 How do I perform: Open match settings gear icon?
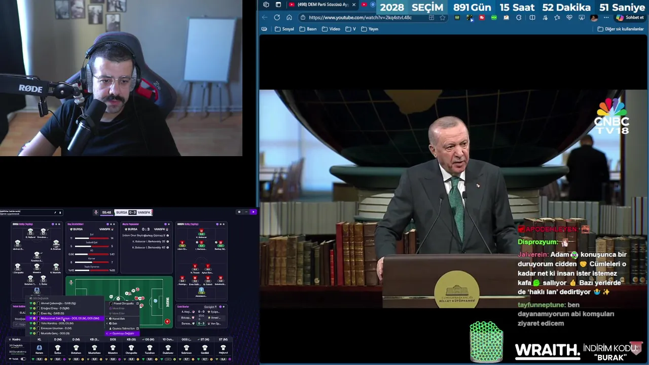[239, 212]
